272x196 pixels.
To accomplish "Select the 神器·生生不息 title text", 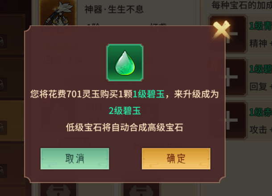I will click(114, 9).
